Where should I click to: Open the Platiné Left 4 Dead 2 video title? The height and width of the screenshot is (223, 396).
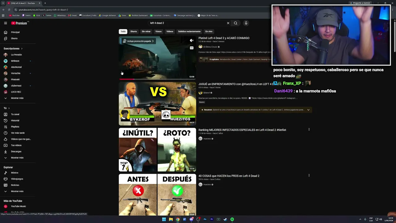(x=224, y=38)
